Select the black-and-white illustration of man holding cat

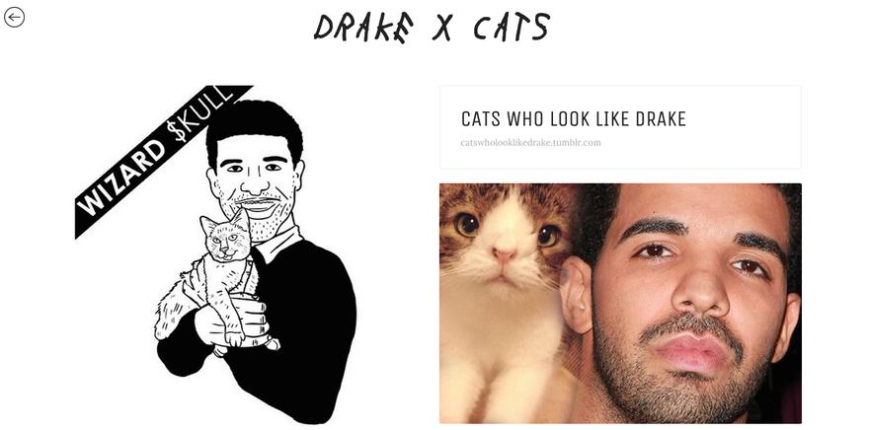tap(216, 254)
